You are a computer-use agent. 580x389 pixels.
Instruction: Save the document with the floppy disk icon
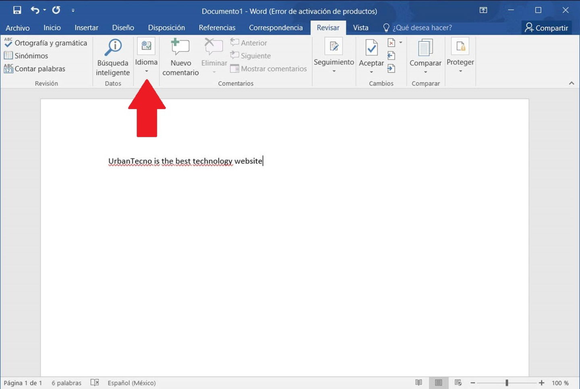tap(17, 10)
